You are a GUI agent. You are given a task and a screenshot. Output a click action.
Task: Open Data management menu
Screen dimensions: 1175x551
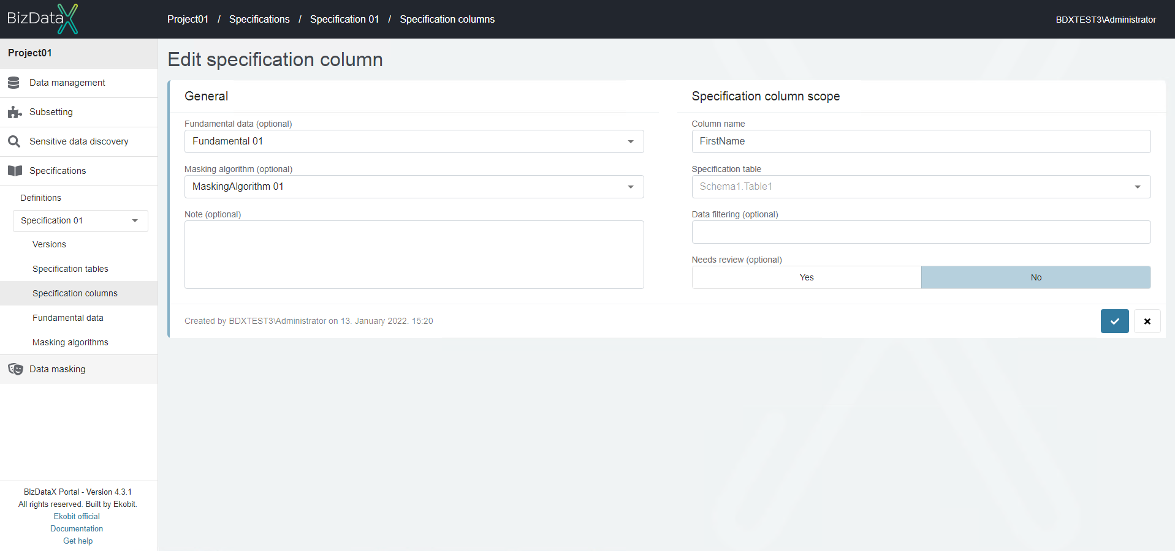click(x=78, y=83)
